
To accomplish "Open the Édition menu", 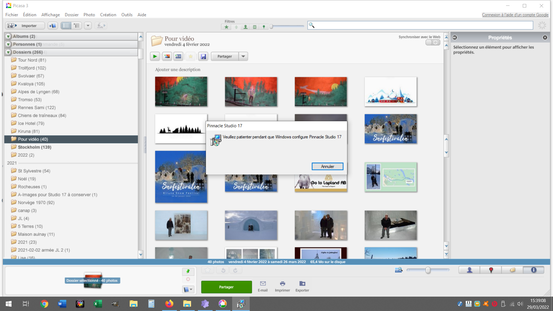I will (x=30, y=15).
